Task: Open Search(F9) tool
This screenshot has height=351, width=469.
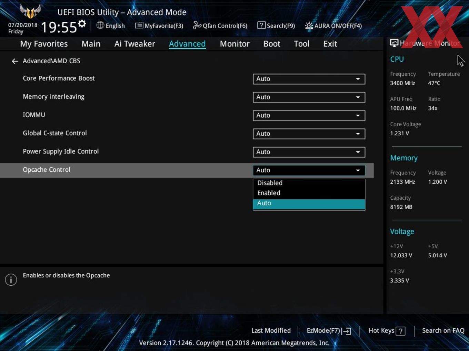Action: (276, 25)
